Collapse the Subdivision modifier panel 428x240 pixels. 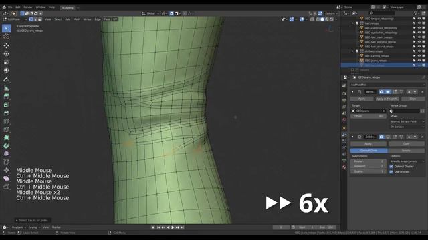(352, 137)
